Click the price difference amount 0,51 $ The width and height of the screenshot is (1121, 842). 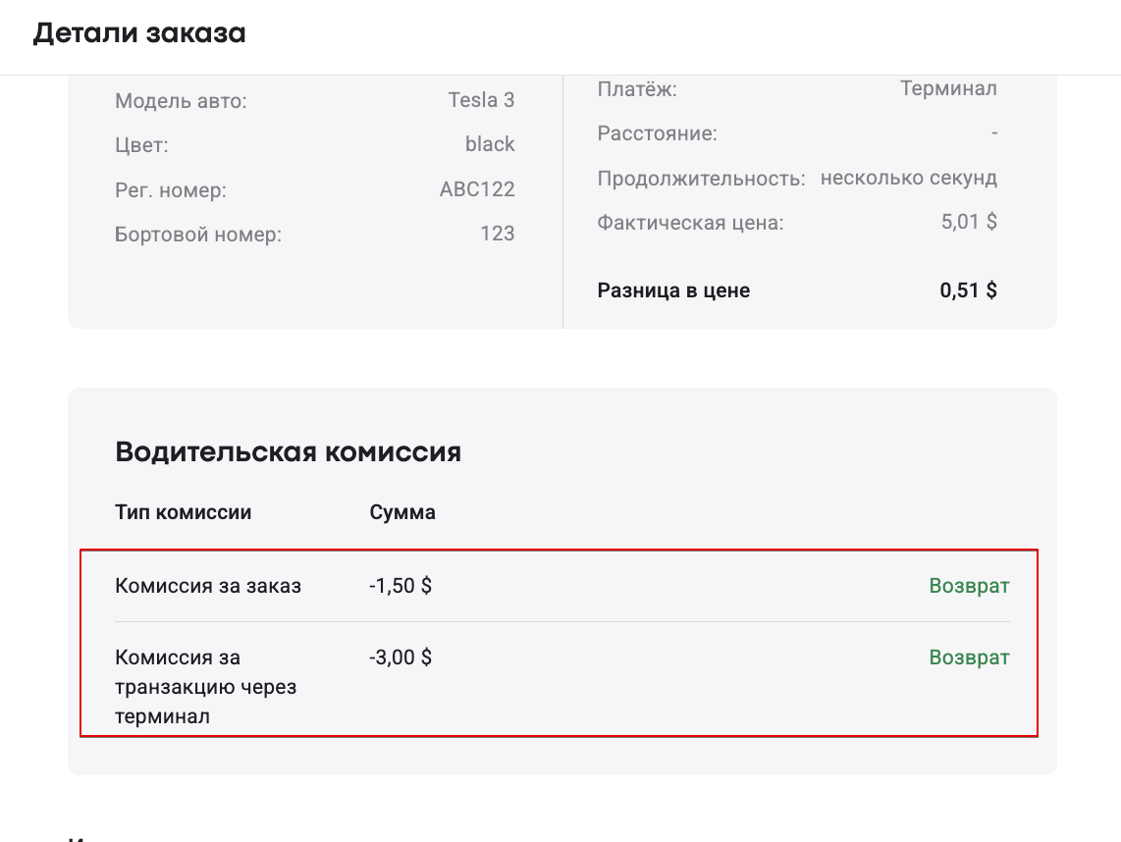click(x=968, y=290)
